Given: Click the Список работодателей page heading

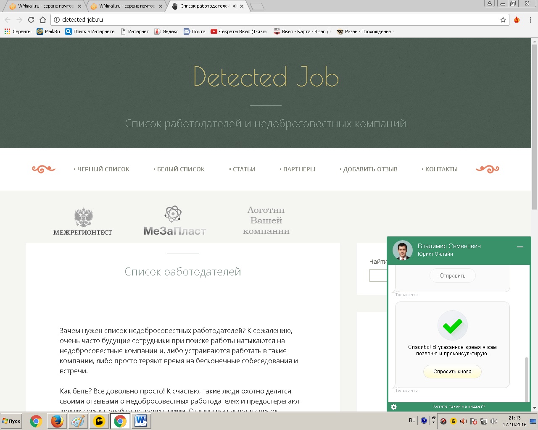Looking at the screenshot, I should pos(183,272).
